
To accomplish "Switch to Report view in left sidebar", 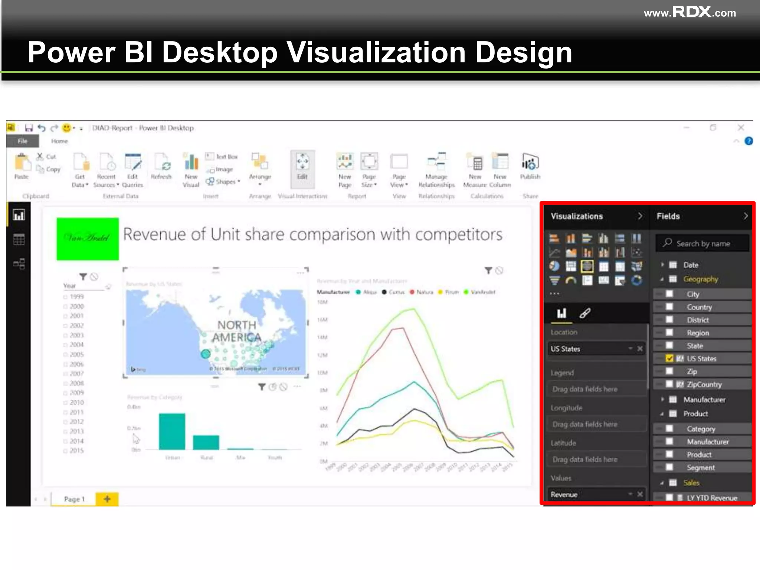I will [x=19, y=215].
